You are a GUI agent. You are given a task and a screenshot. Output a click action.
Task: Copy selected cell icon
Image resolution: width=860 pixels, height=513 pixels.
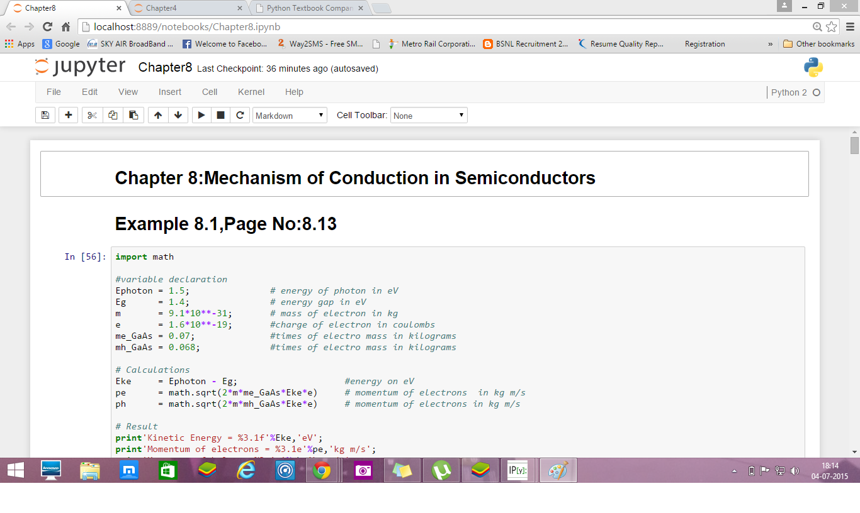point(113,115)
